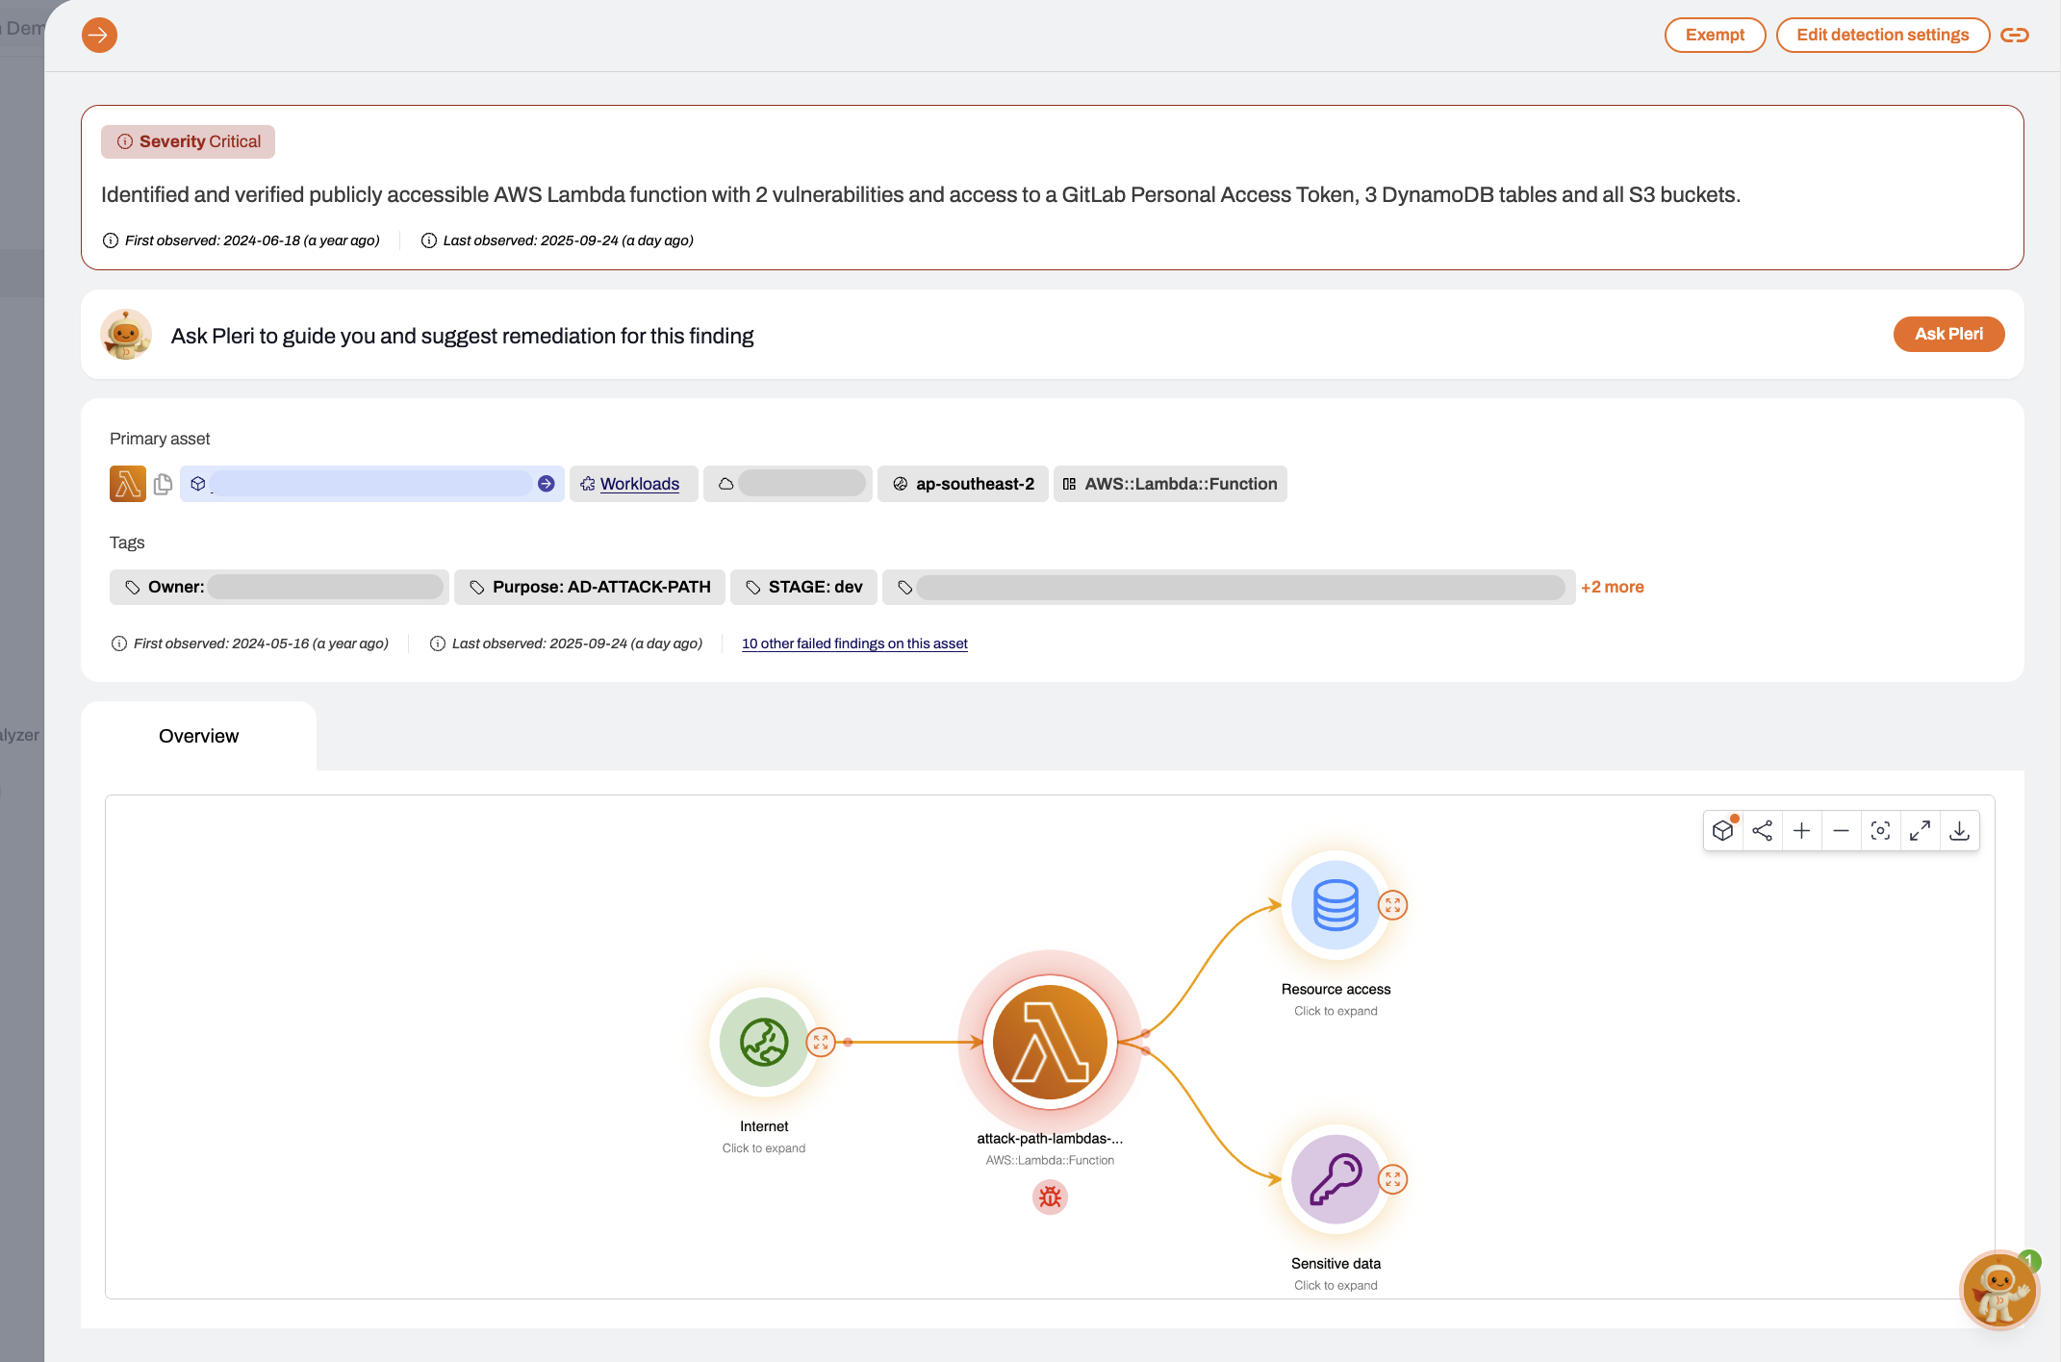Download the attack path graph
Screen dimensions: 2061x1362
1960,831
